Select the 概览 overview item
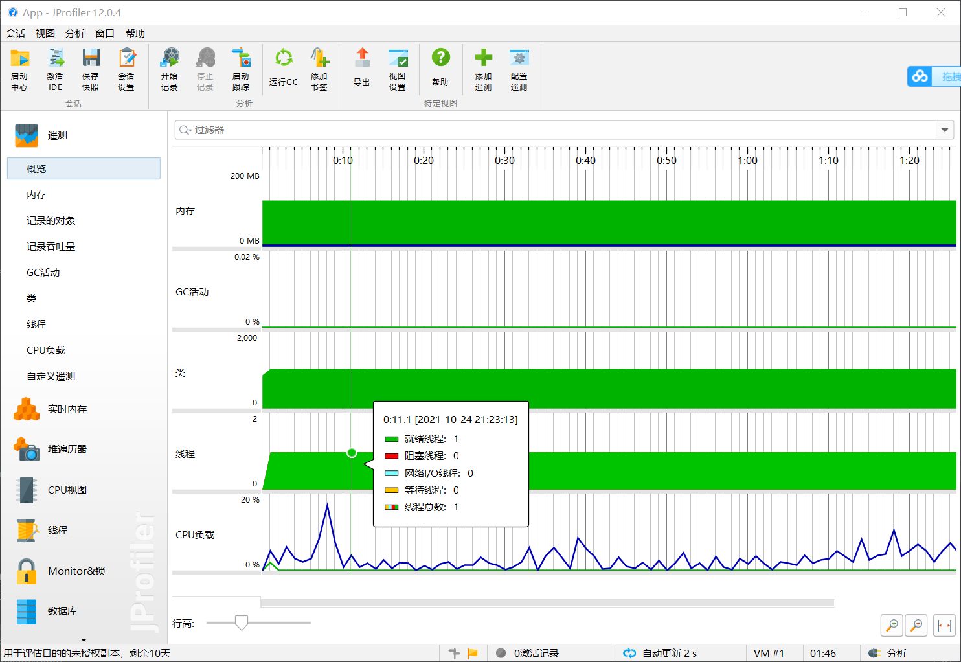The height and width of the screenshot is (662, 961). 84,168
